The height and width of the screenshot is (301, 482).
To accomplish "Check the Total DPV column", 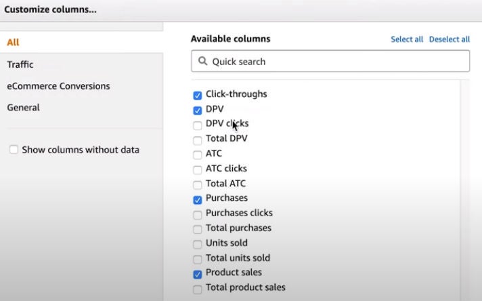I will 198,140.
